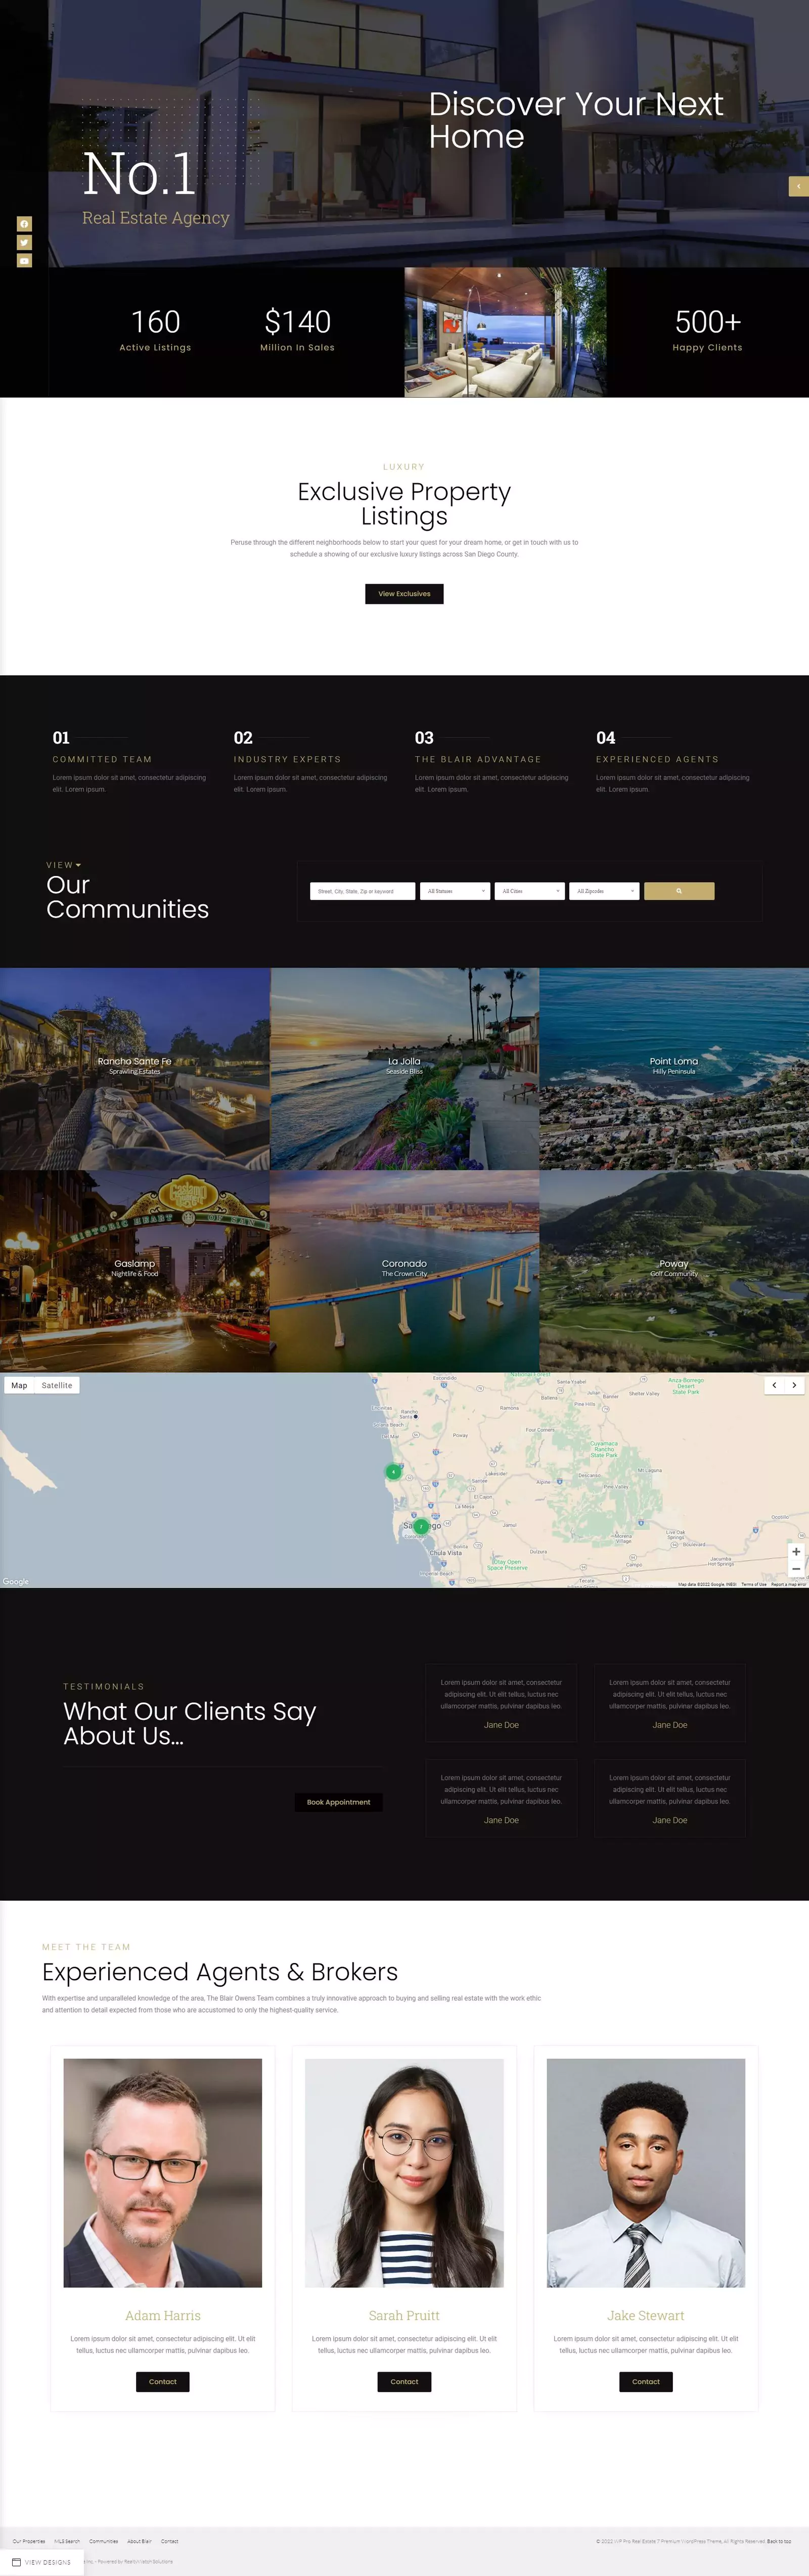Click Adam Harris portrait photo
Image resolution: width=809 pixels, height=2576 pixels.
163,2172
